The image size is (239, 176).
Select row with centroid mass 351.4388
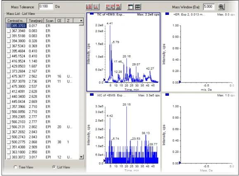pyautogui.click(x=43, y=147)
